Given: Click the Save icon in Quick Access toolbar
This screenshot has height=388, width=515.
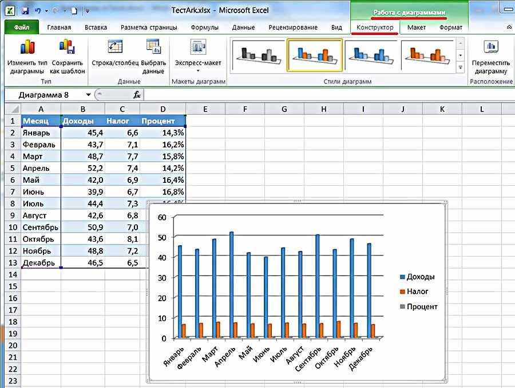Looking at the screenshot, I should pyautogui.click(x=25, y=11).
